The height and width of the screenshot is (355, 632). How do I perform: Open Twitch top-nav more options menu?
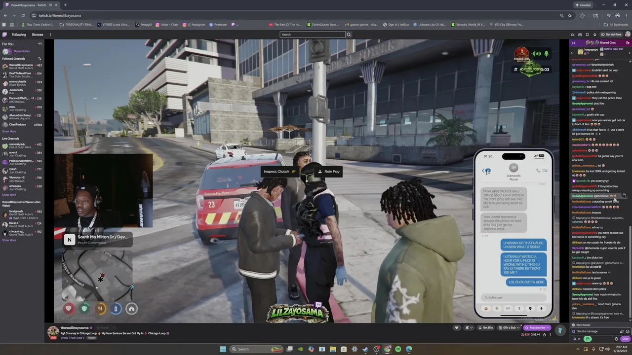tap(50, 35)
